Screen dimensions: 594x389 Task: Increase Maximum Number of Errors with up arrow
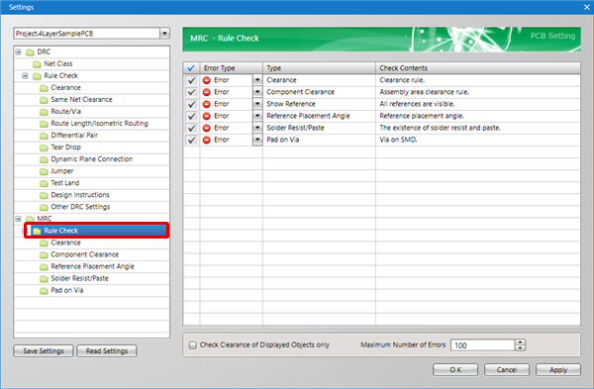pyautogui.click(x=521, y=342)
